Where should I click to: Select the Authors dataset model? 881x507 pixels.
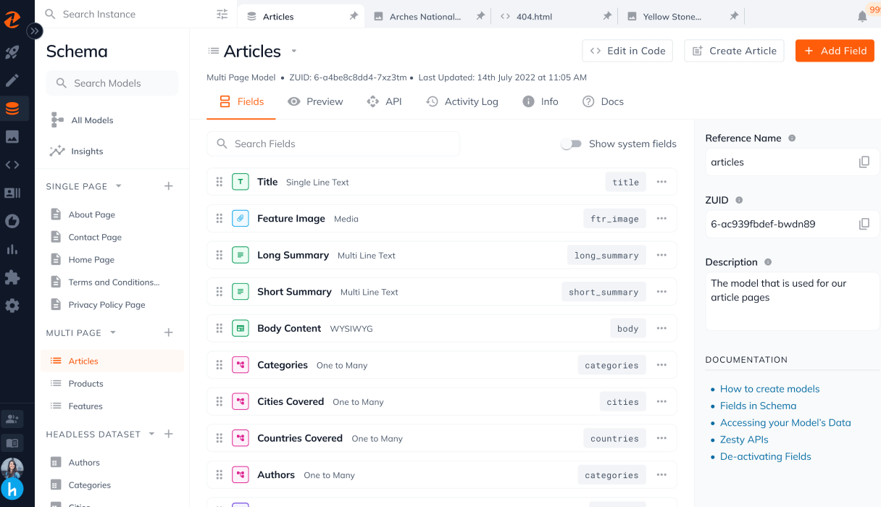[x=84, y=462]
